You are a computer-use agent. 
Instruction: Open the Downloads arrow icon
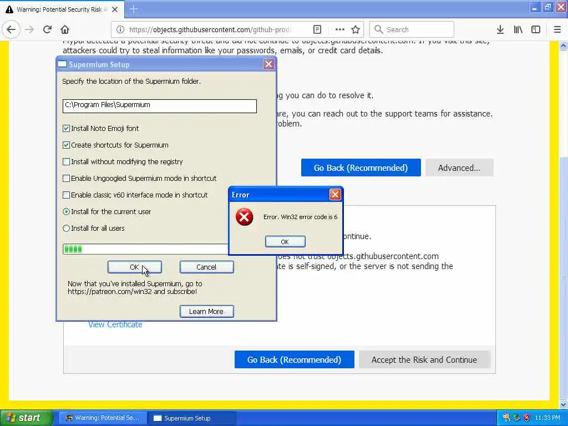500,30
